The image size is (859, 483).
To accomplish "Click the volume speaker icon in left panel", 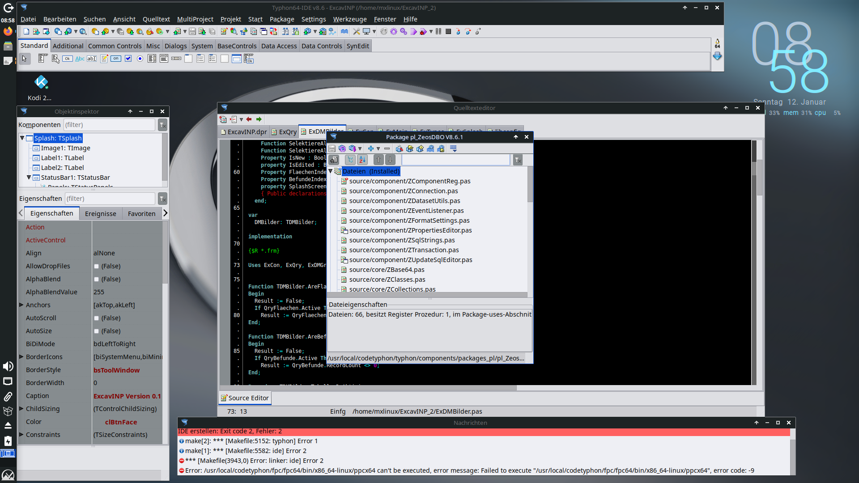I will click(8, 366).
